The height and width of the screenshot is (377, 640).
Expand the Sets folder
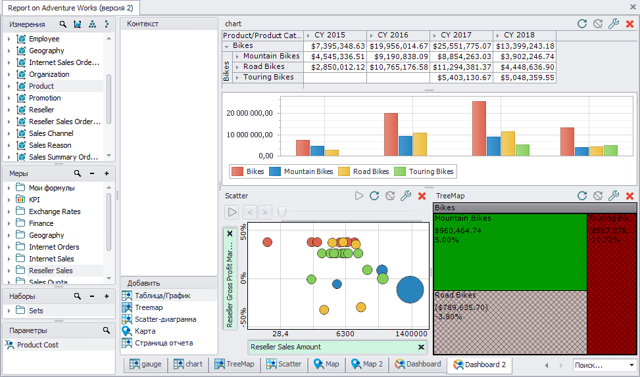[x=9, y=311]
